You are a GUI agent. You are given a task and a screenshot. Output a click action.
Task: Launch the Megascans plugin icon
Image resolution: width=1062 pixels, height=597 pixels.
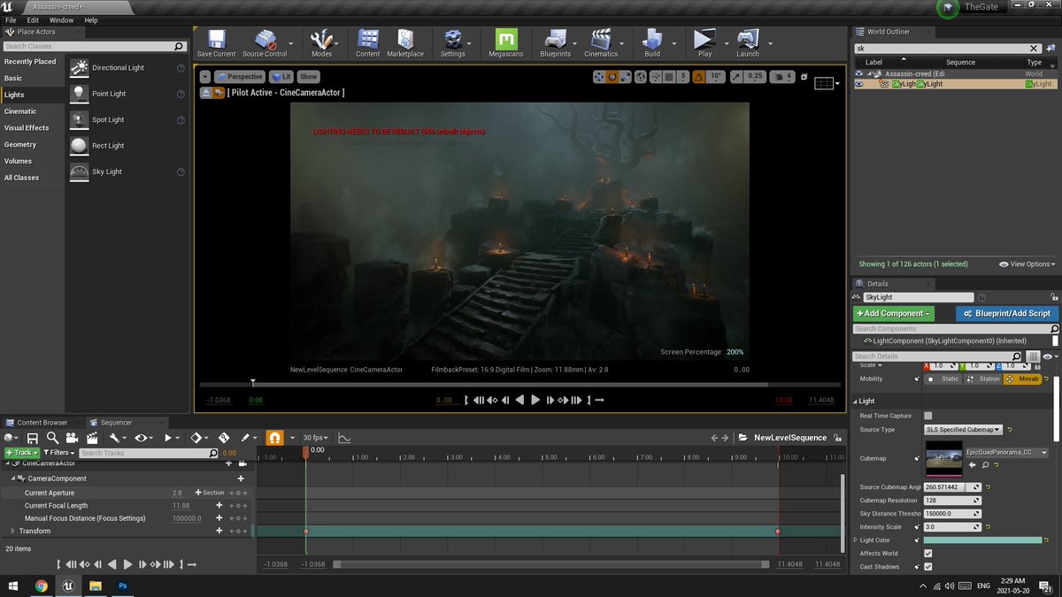[506, 42]
